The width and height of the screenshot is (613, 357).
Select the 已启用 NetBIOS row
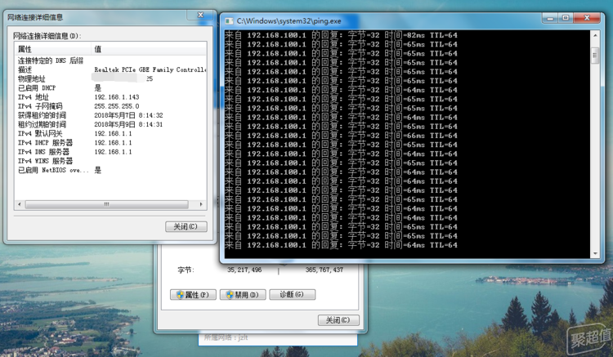point(110,170)
